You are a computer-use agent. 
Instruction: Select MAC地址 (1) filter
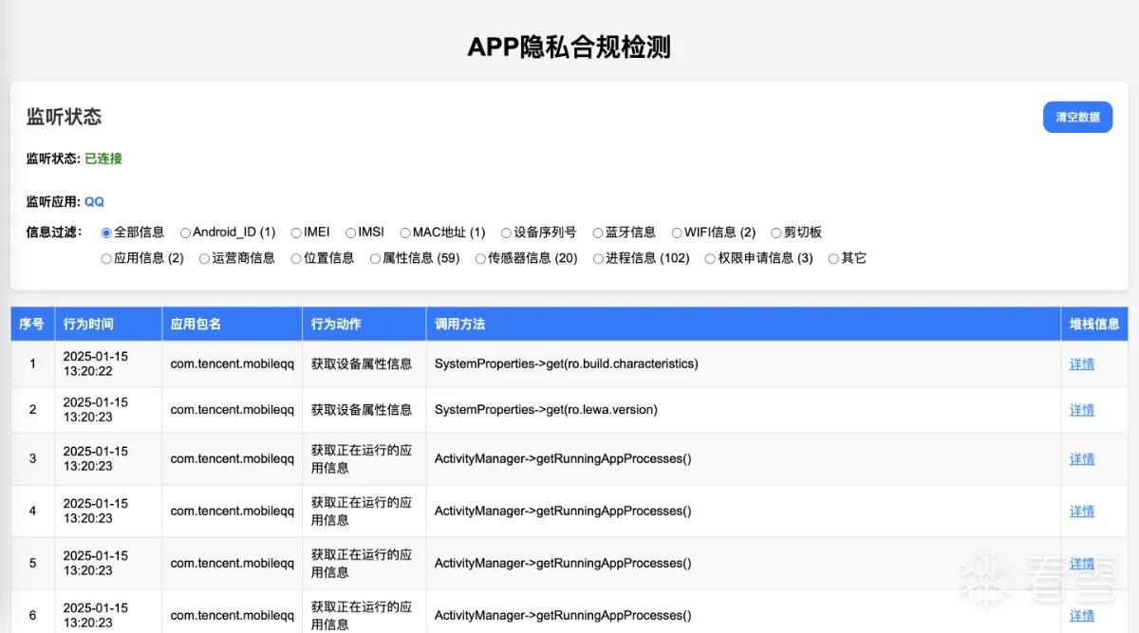pyautogui.click(x=405, y=233)
